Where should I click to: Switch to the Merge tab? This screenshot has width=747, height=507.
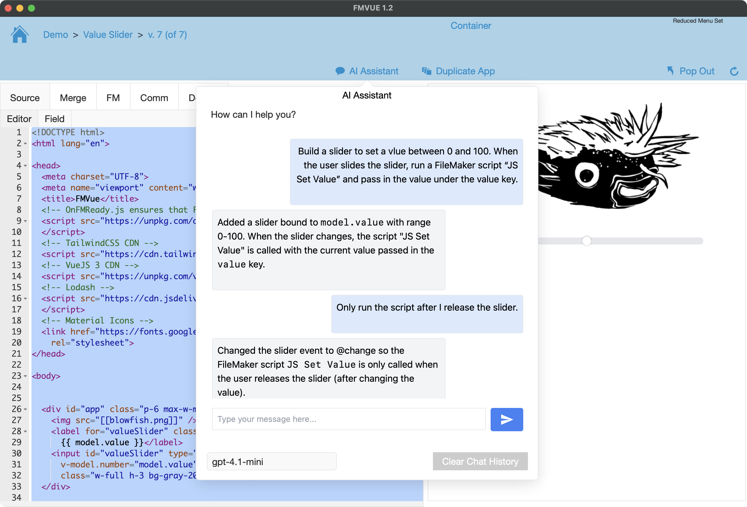(x=73, y=98)
